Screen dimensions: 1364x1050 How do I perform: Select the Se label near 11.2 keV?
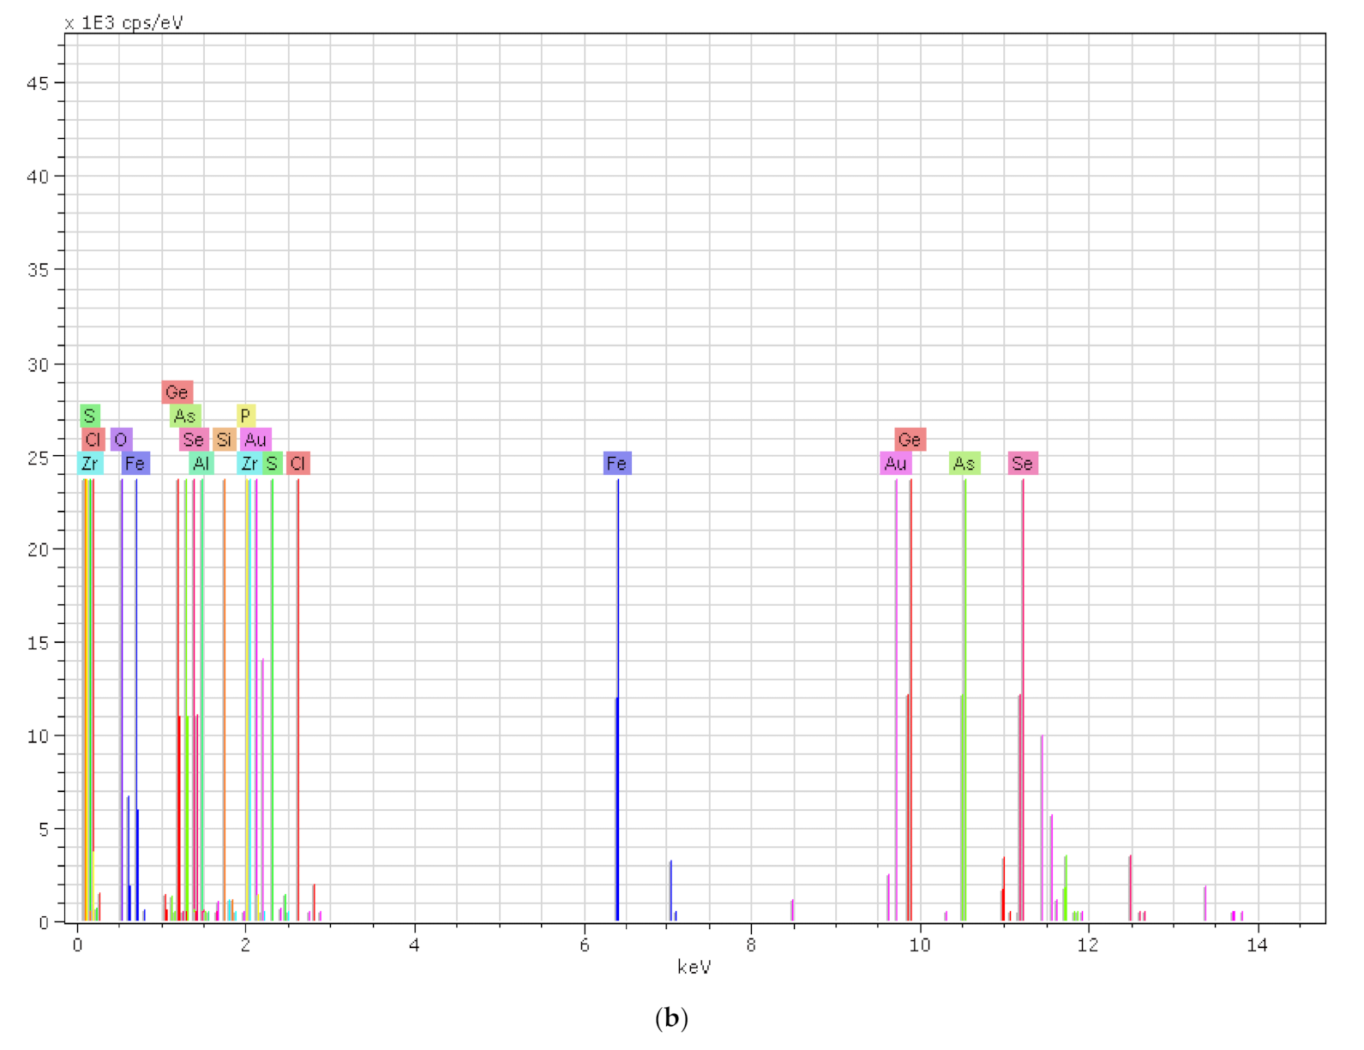tap(1022, 464)
